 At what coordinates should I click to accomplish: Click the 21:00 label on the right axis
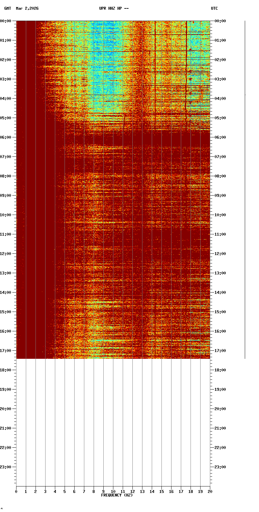click(220, 428)
